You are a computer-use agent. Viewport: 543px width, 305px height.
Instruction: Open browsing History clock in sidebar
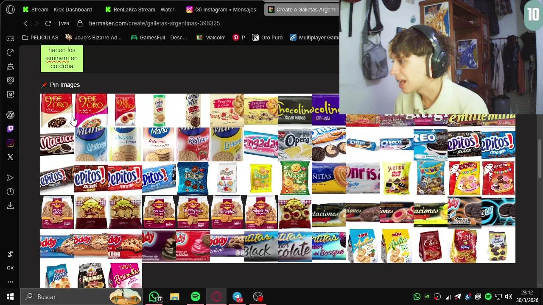(10, 191)
